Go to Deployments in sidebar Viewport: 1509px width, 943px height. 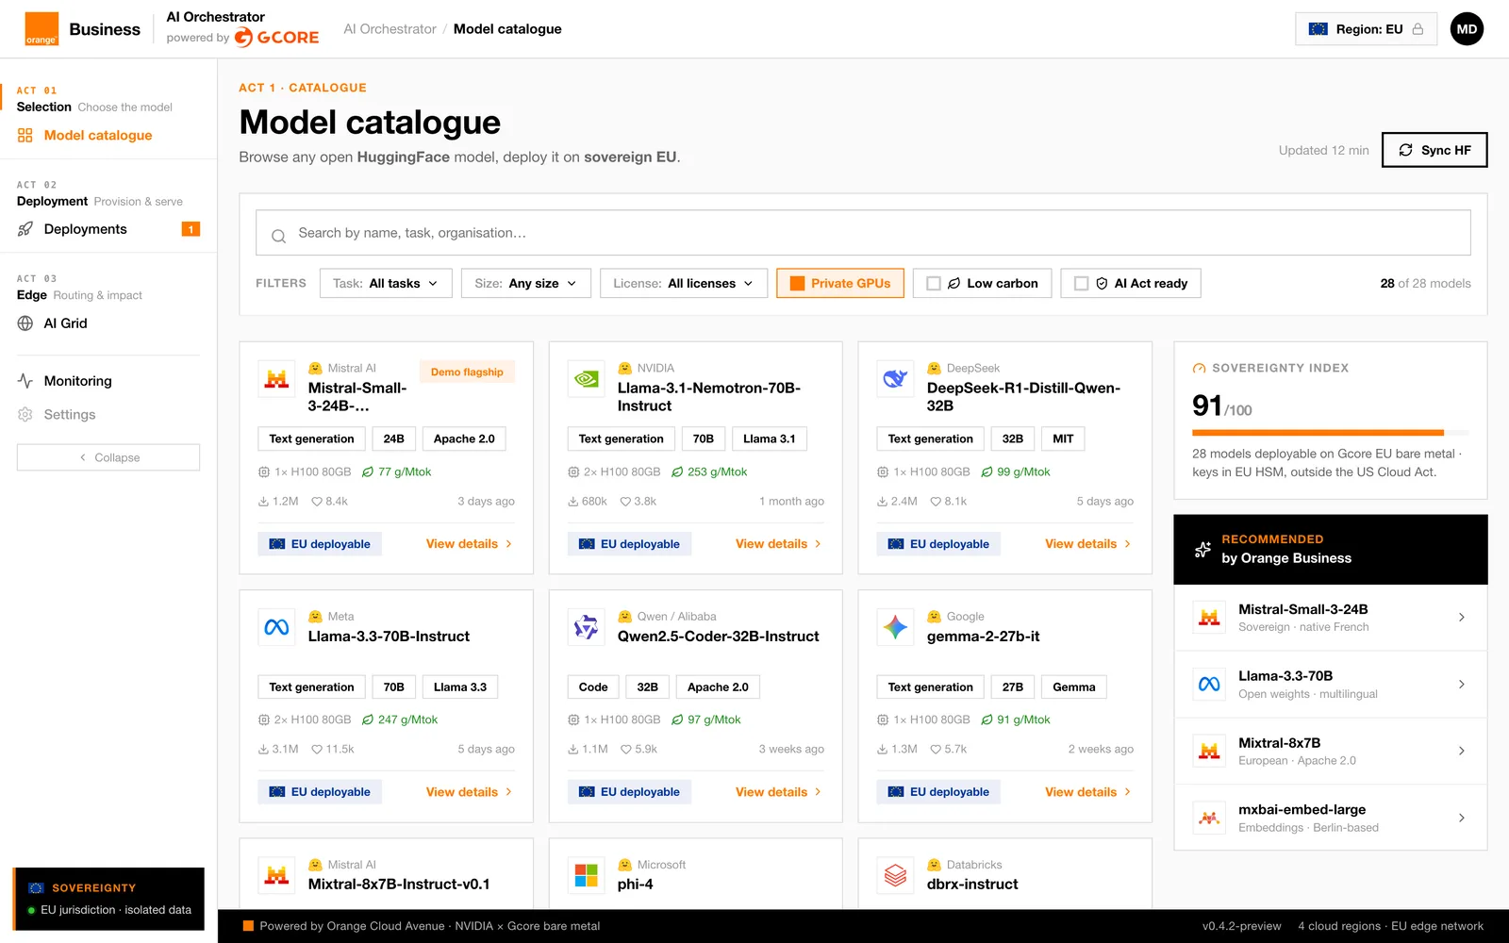[x=85, y=229]
